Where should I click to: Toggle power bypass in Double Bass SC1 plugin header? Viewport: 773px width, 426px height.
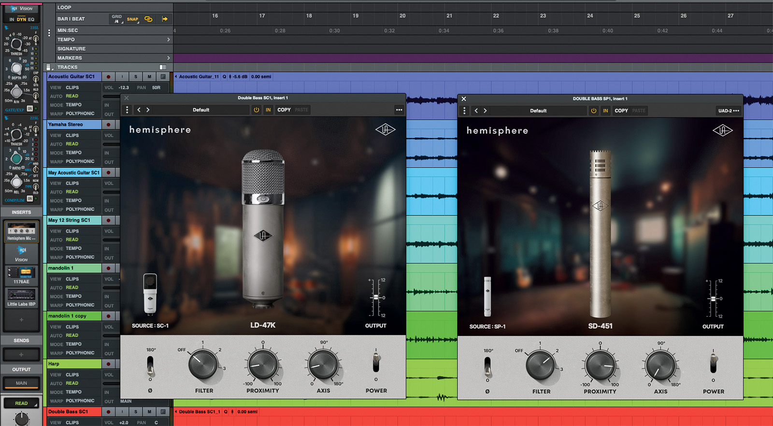256,110
